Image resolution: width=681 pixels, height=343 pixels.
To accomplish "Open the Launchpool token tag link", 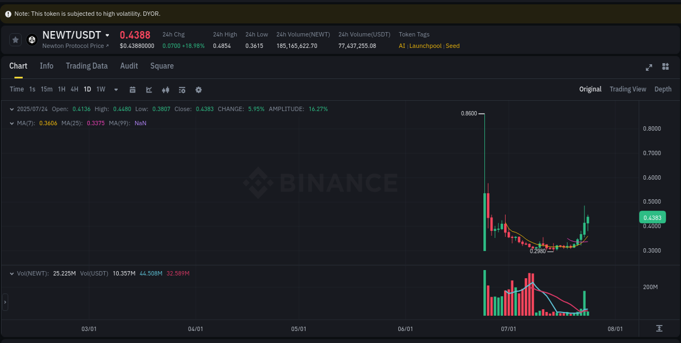I will 425,46.
